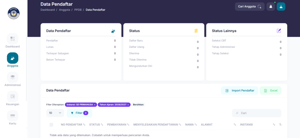Image resolution: width=300 pixels, height=138 pixels.
Task: Sort by NAMA column
Action: point(191,125)
